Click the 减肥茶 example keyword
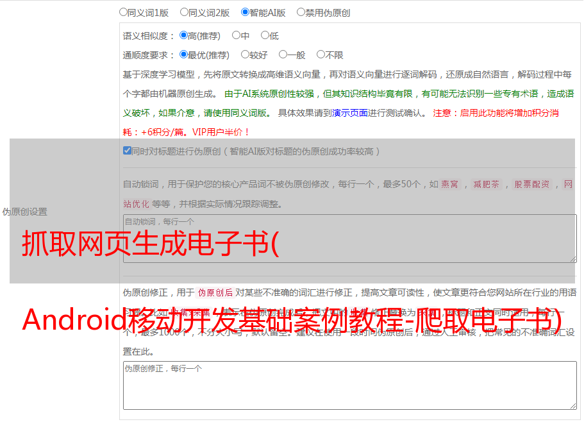The width and height of the screenshot is (584, 422). point(486,184)
